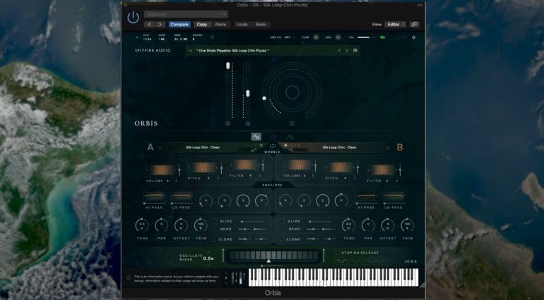Open the settings gear in top bar
Image resolution: width=544 pixels, height=300 pixels.
click(413, 37)
